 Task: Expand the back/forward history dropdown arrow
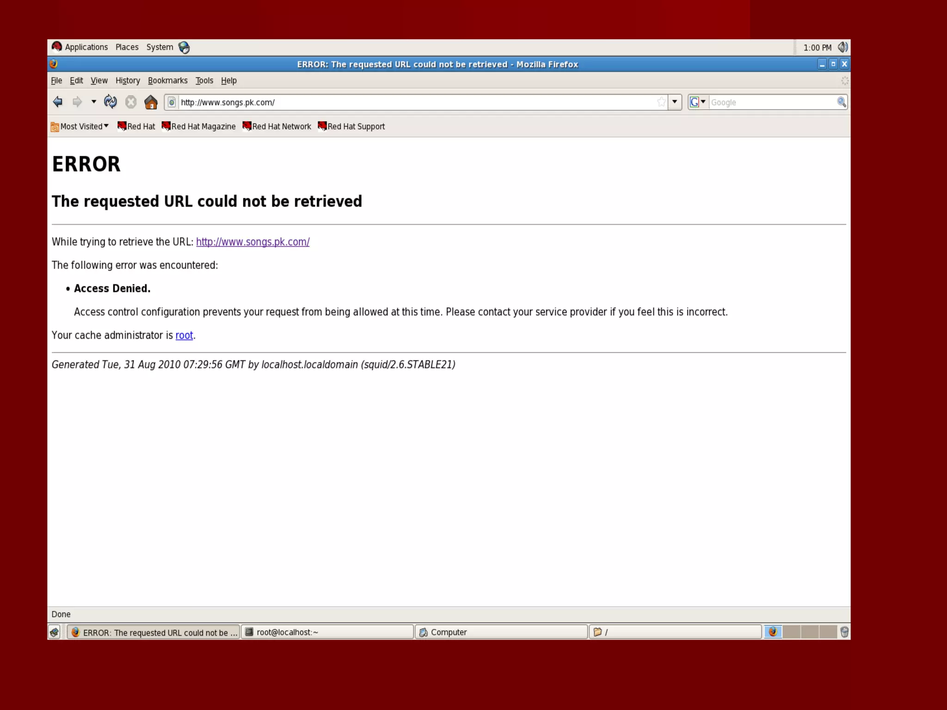tap(93, 102)
